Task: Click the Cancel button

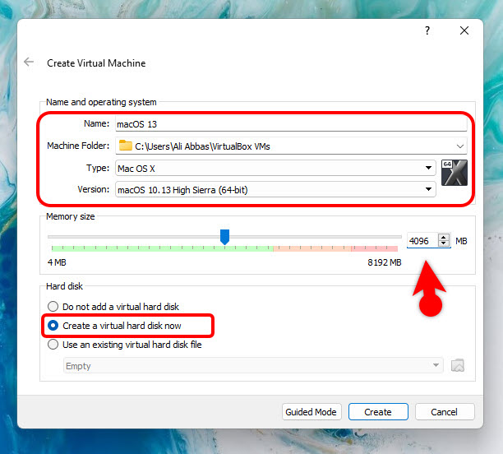Action: coord(445,412)
